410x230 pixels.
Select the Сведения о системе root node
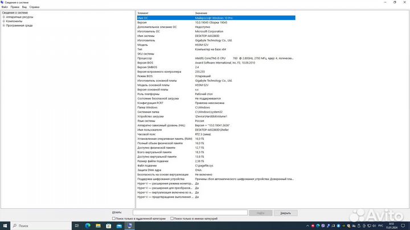pos(15,12)
